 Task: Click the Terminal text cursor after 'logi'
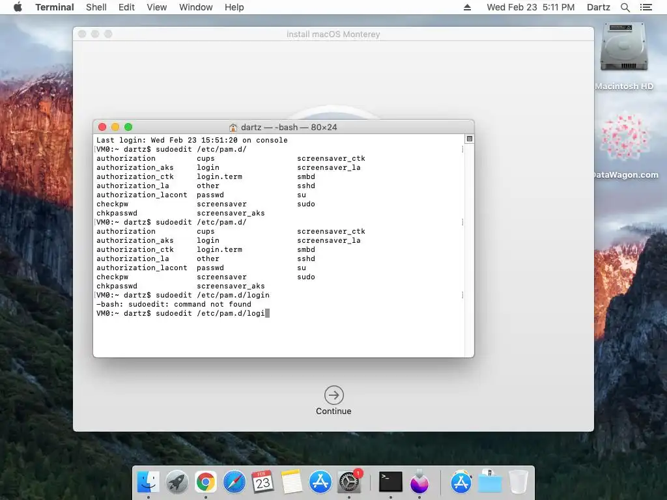click(268, 313)
